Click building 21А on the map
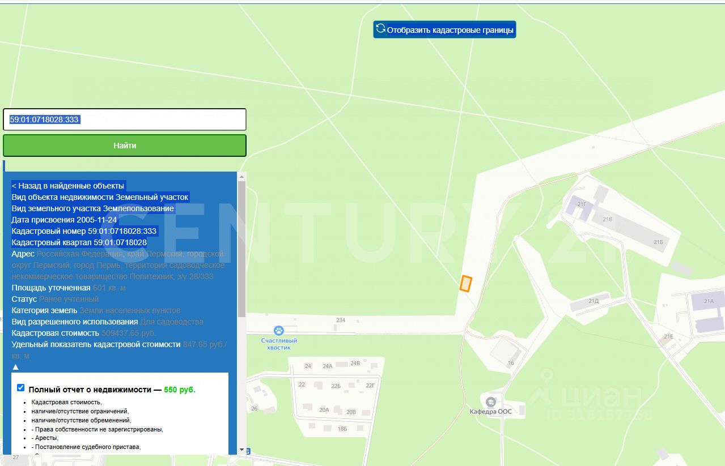The image size is (725, 466). click(709, 301)
